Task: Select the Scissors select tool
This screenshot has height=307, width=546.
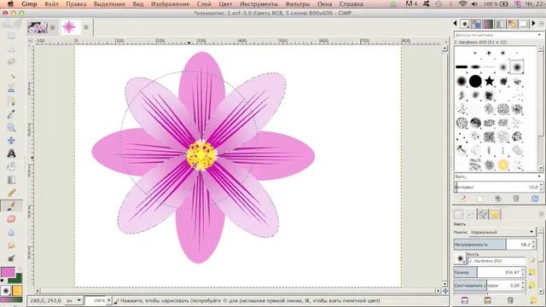Action: (11, 88)
